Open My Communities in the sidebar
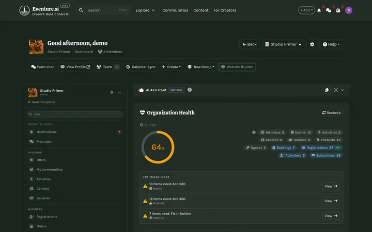Screen dimensions: 372x232 click(x=75, y=170)
